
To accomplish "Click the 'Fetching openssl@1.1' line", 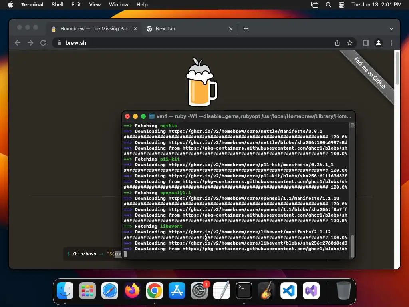I will 157,193.
